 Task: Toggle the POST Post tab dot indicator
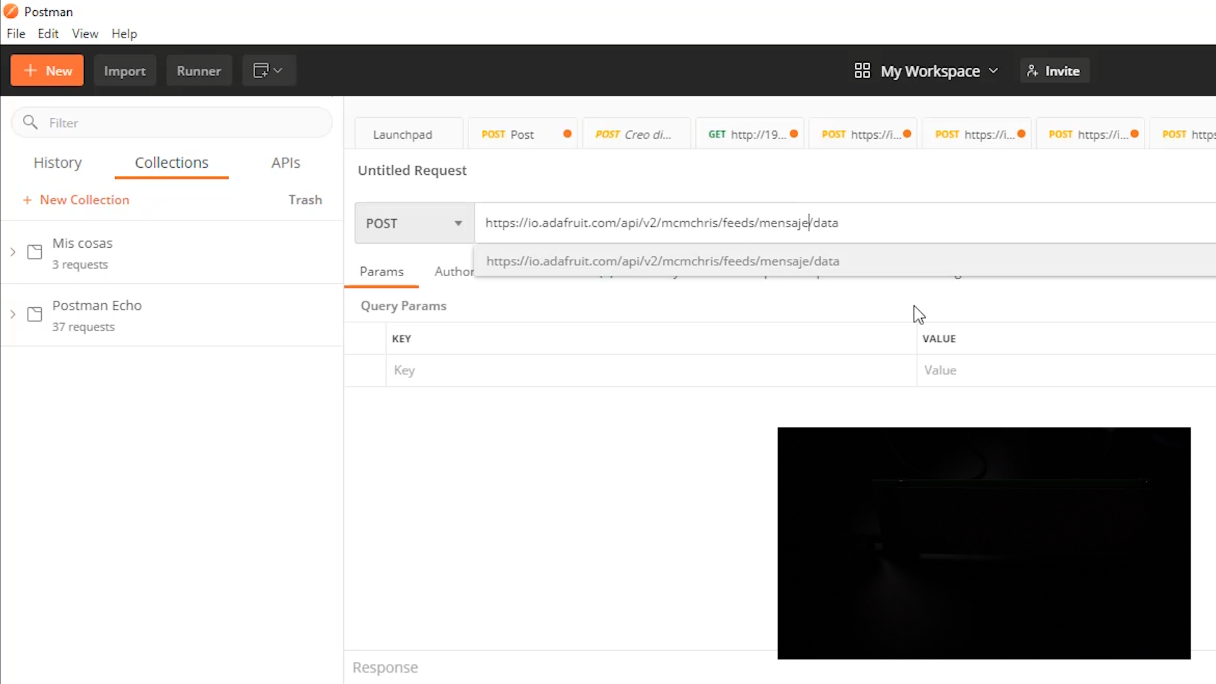coord(566,134)
